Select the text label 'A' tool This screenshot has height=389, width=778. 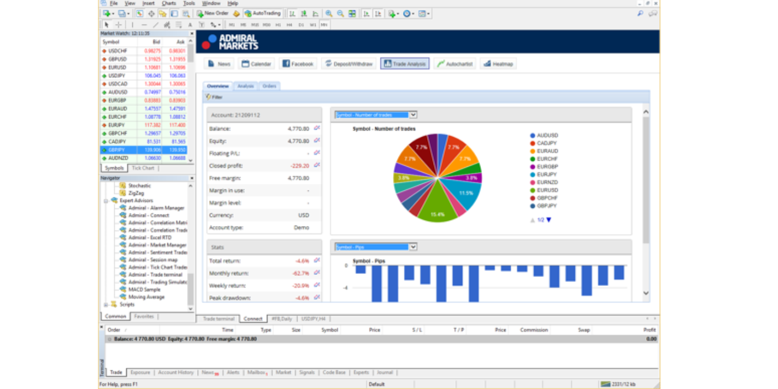tap(190, 25)
